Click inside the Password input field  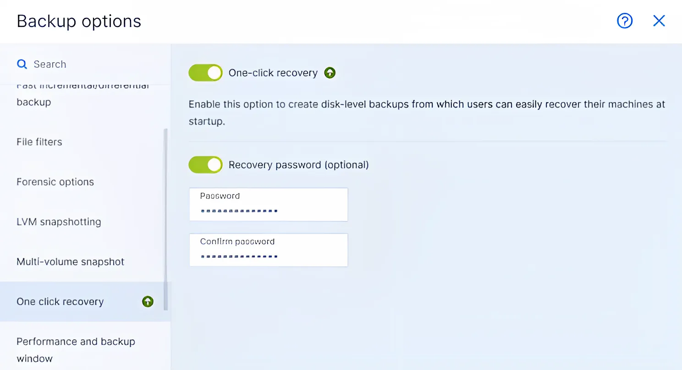pyautogui.click(x=268, y=205)
